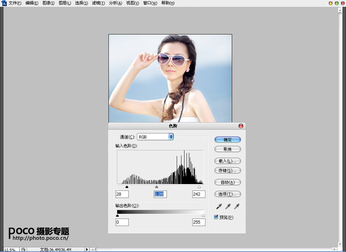Close the 色阶 Levels dialog with red button
The height and width of the screenshot is (252, 346).
point(241,126)
